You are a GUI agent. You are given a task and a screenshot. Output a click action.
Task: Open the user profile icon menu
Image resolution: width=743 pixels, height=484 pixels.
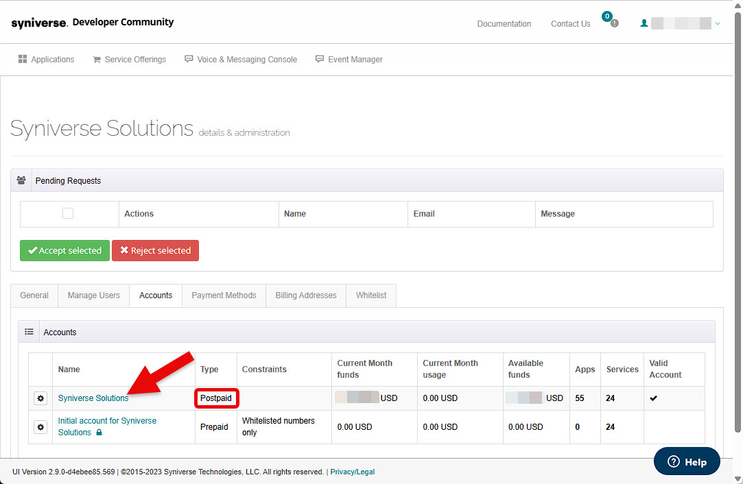tap(644, 23)
